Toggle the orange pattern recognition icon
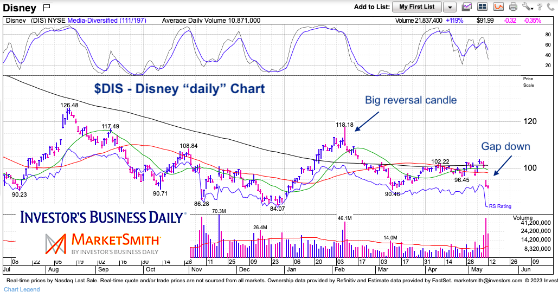The height and width of the screenshot is (292, 558). 498,7
